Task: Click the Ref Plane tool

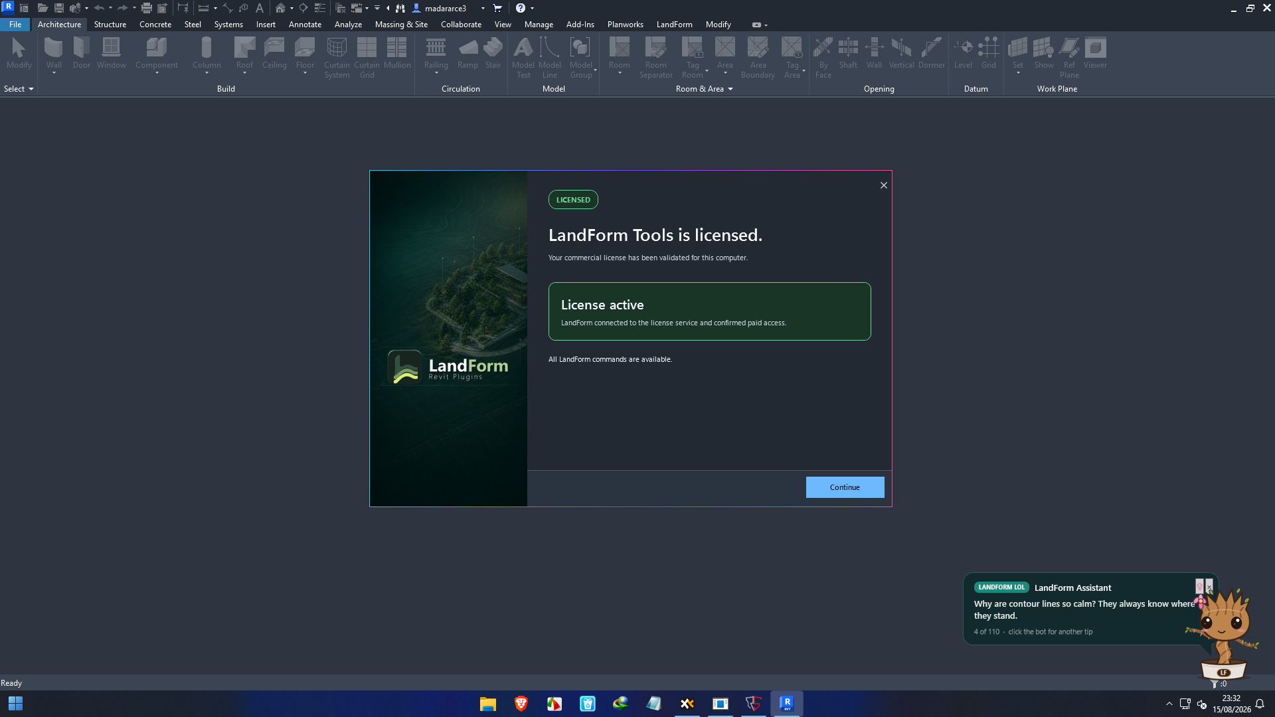Action: (x=1069, y=57)
